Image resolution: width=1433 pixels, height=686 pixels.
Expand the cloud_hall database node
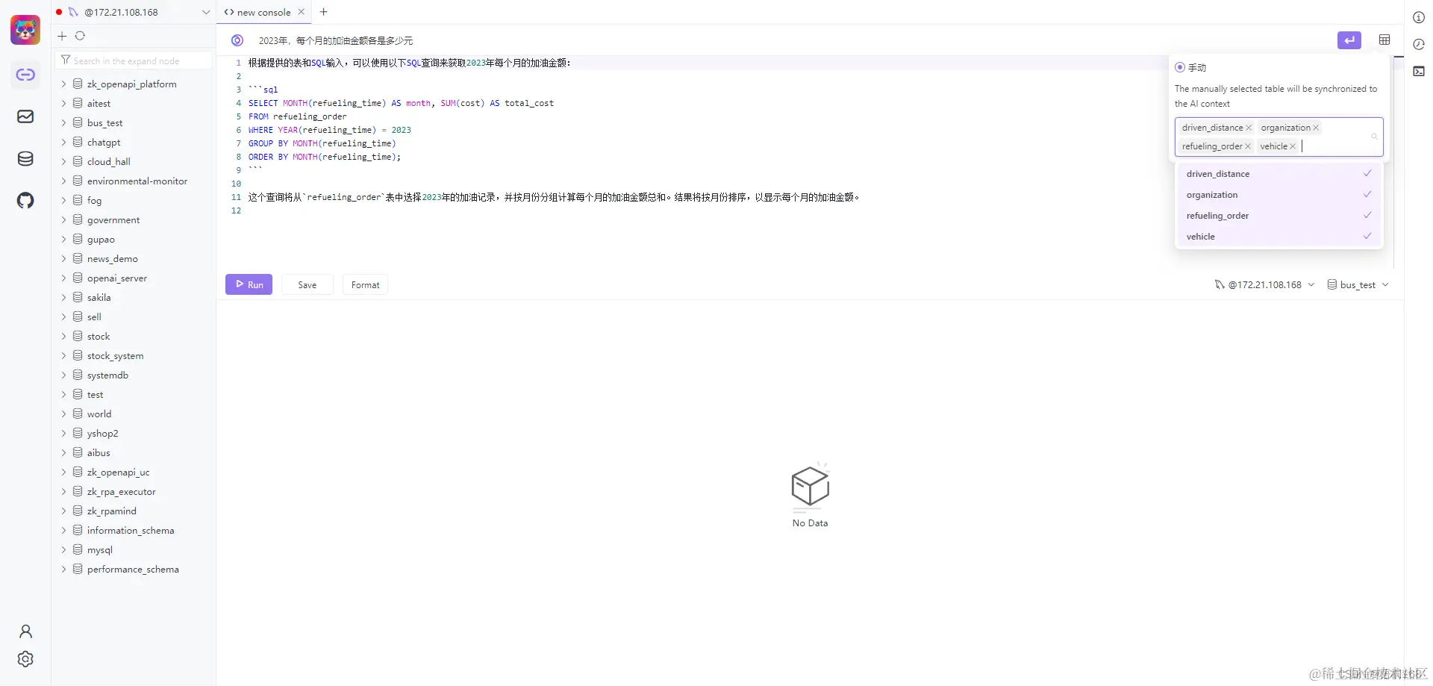tap(63, 161)
